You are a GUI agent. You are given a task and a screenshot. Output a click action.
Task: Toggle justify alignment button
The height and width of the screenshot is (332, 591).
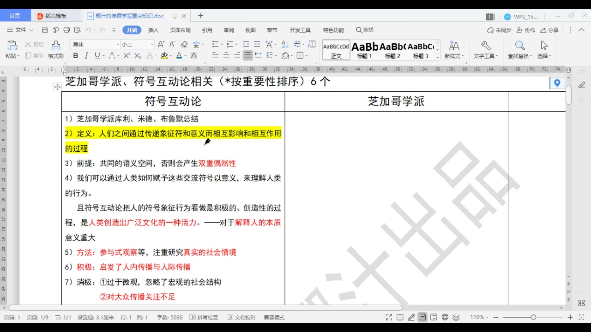point(248,56)
